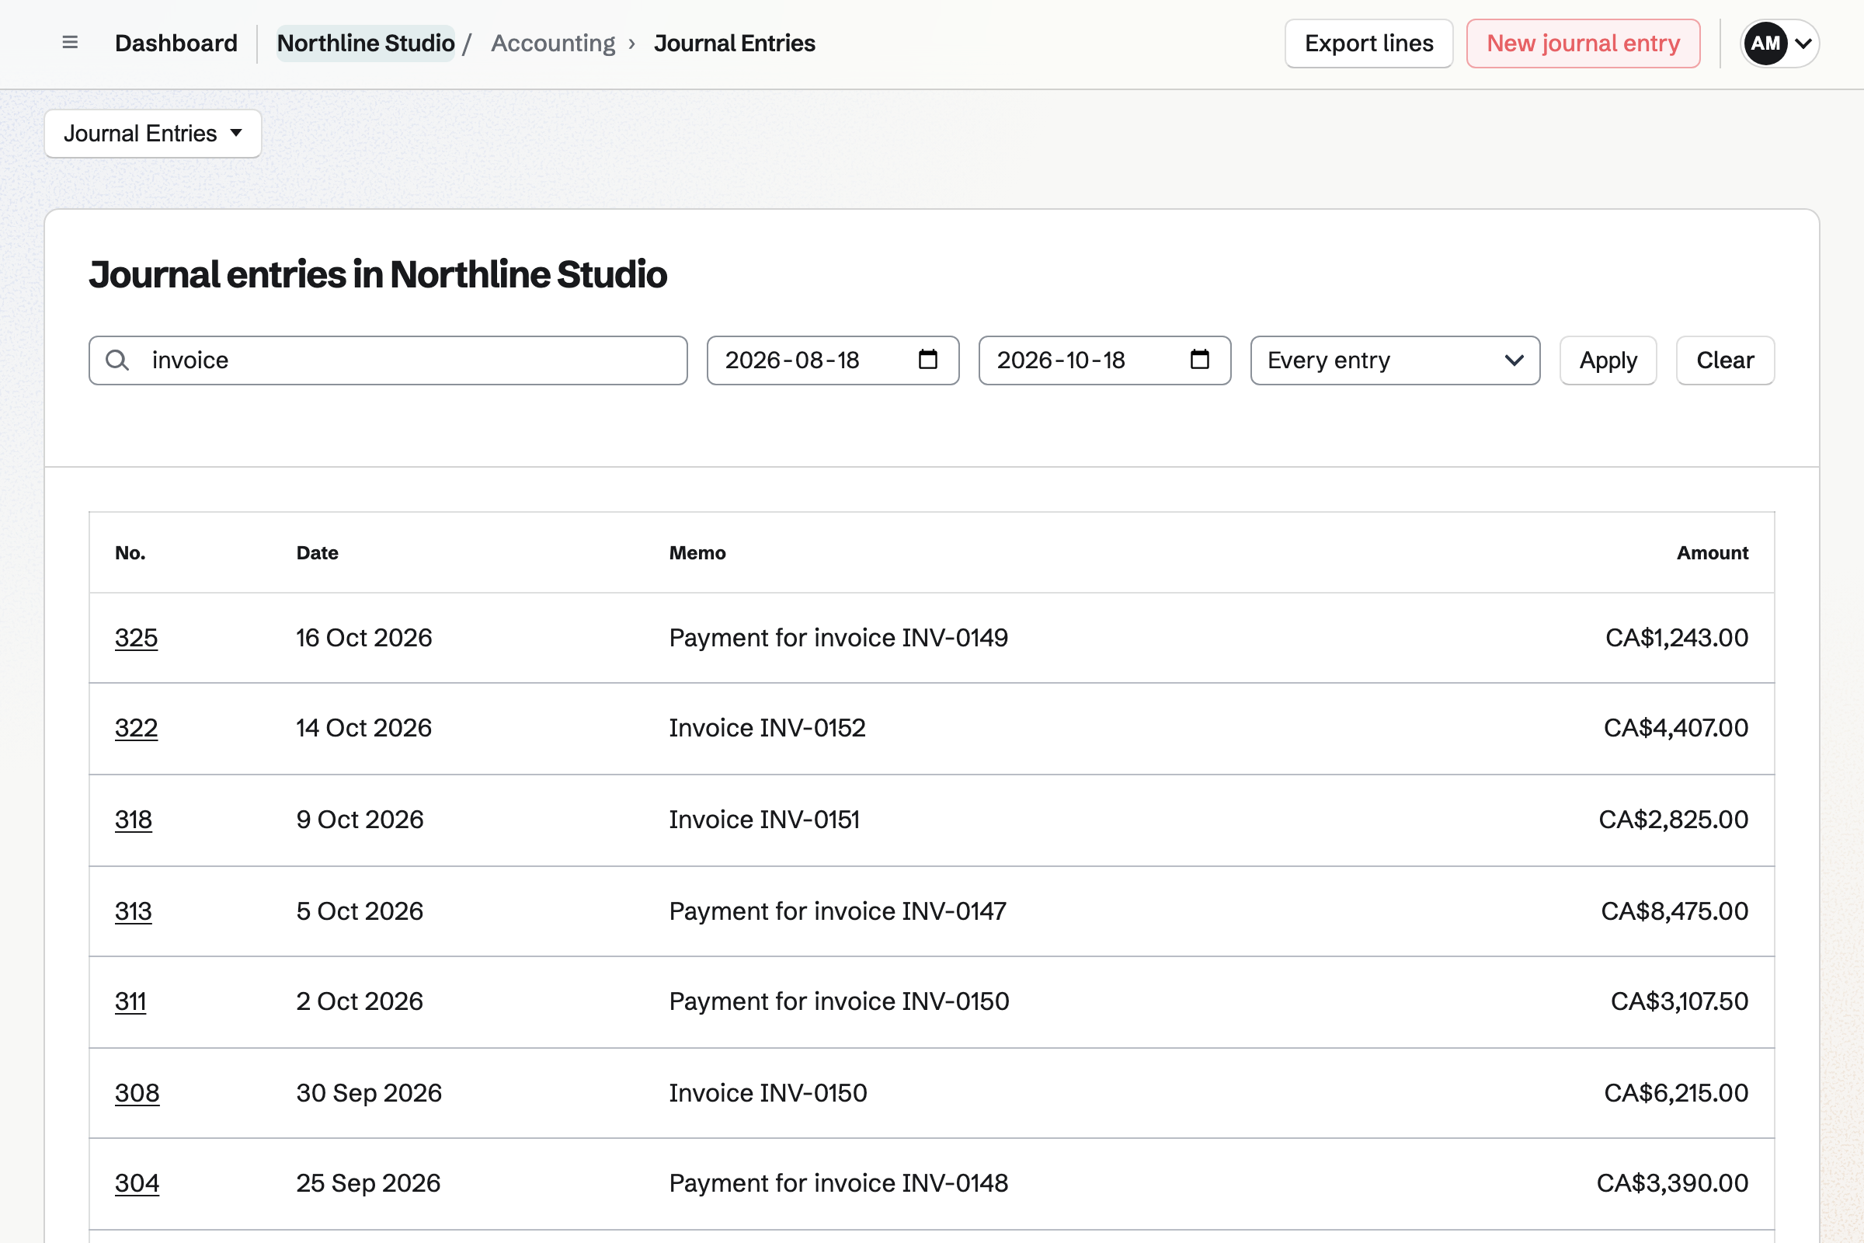Open the Journal Entries dropdown selector
The height and width of the screenshot is (1243, 1864).
tap(153, 133)
